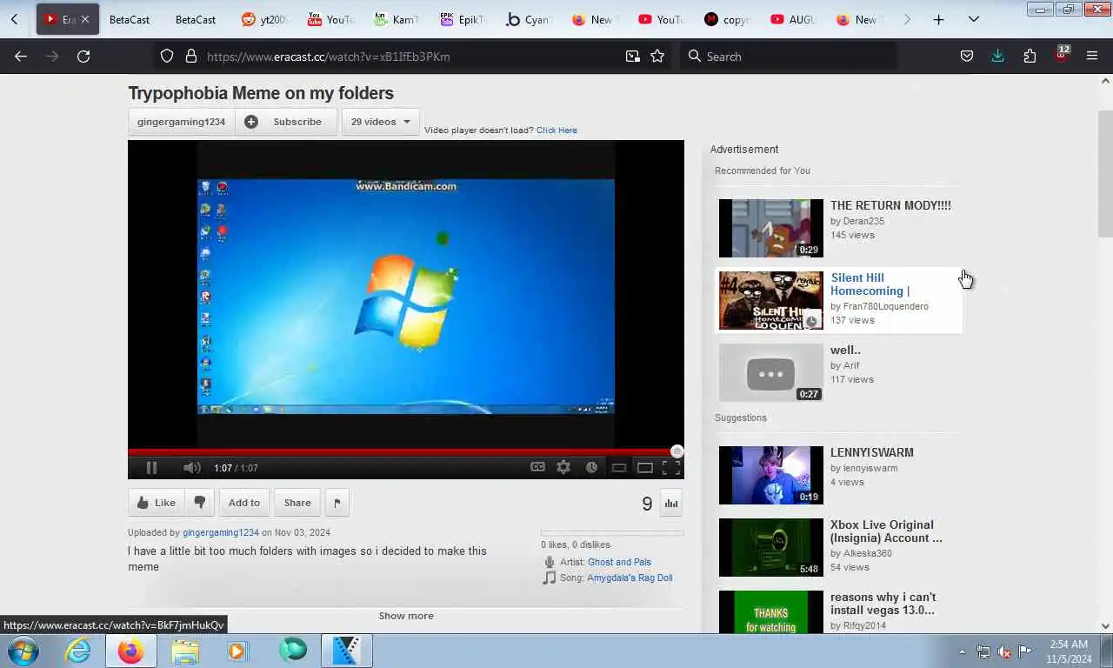Screen dimensions: 1113x668
Task: Click the browser Search box
Action: [x=788, y=56]
